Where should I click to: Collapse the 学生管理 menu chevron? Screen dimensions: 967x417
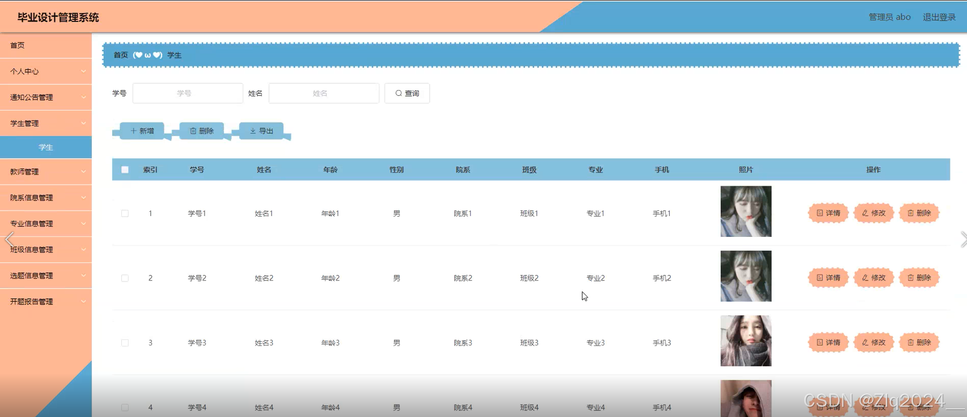83,123
